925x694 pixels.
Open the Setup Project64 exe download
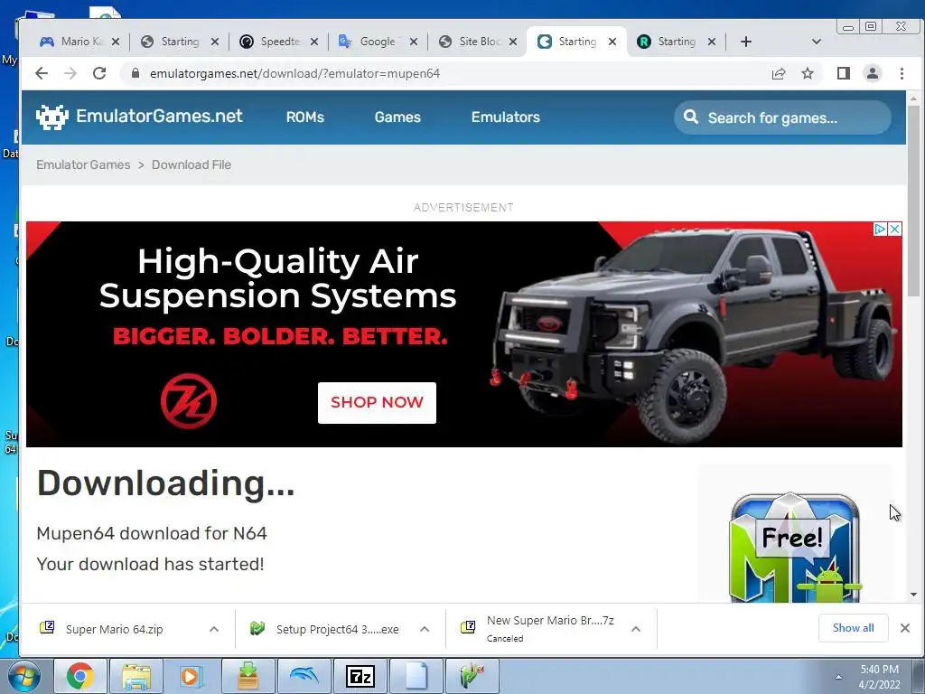coord(338,629)
